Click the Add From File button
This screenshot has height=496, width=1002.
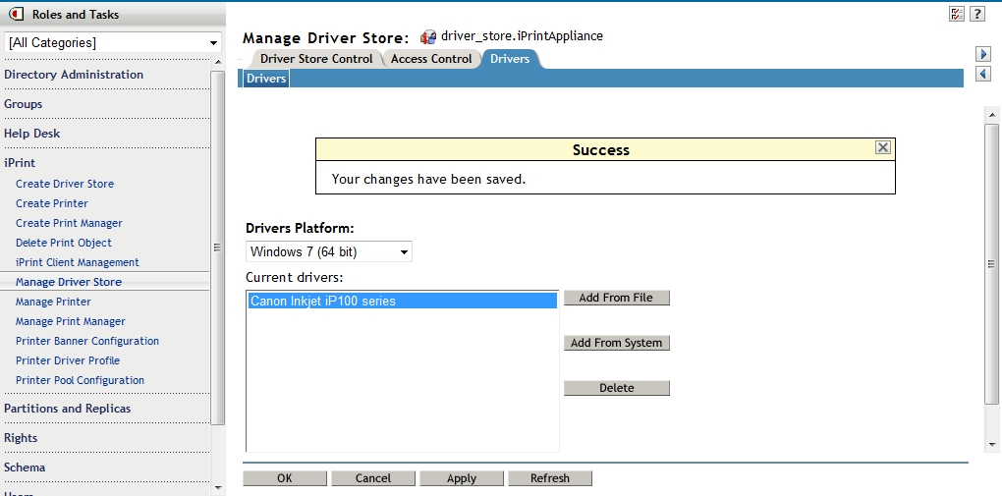click(x=617, y=298)
